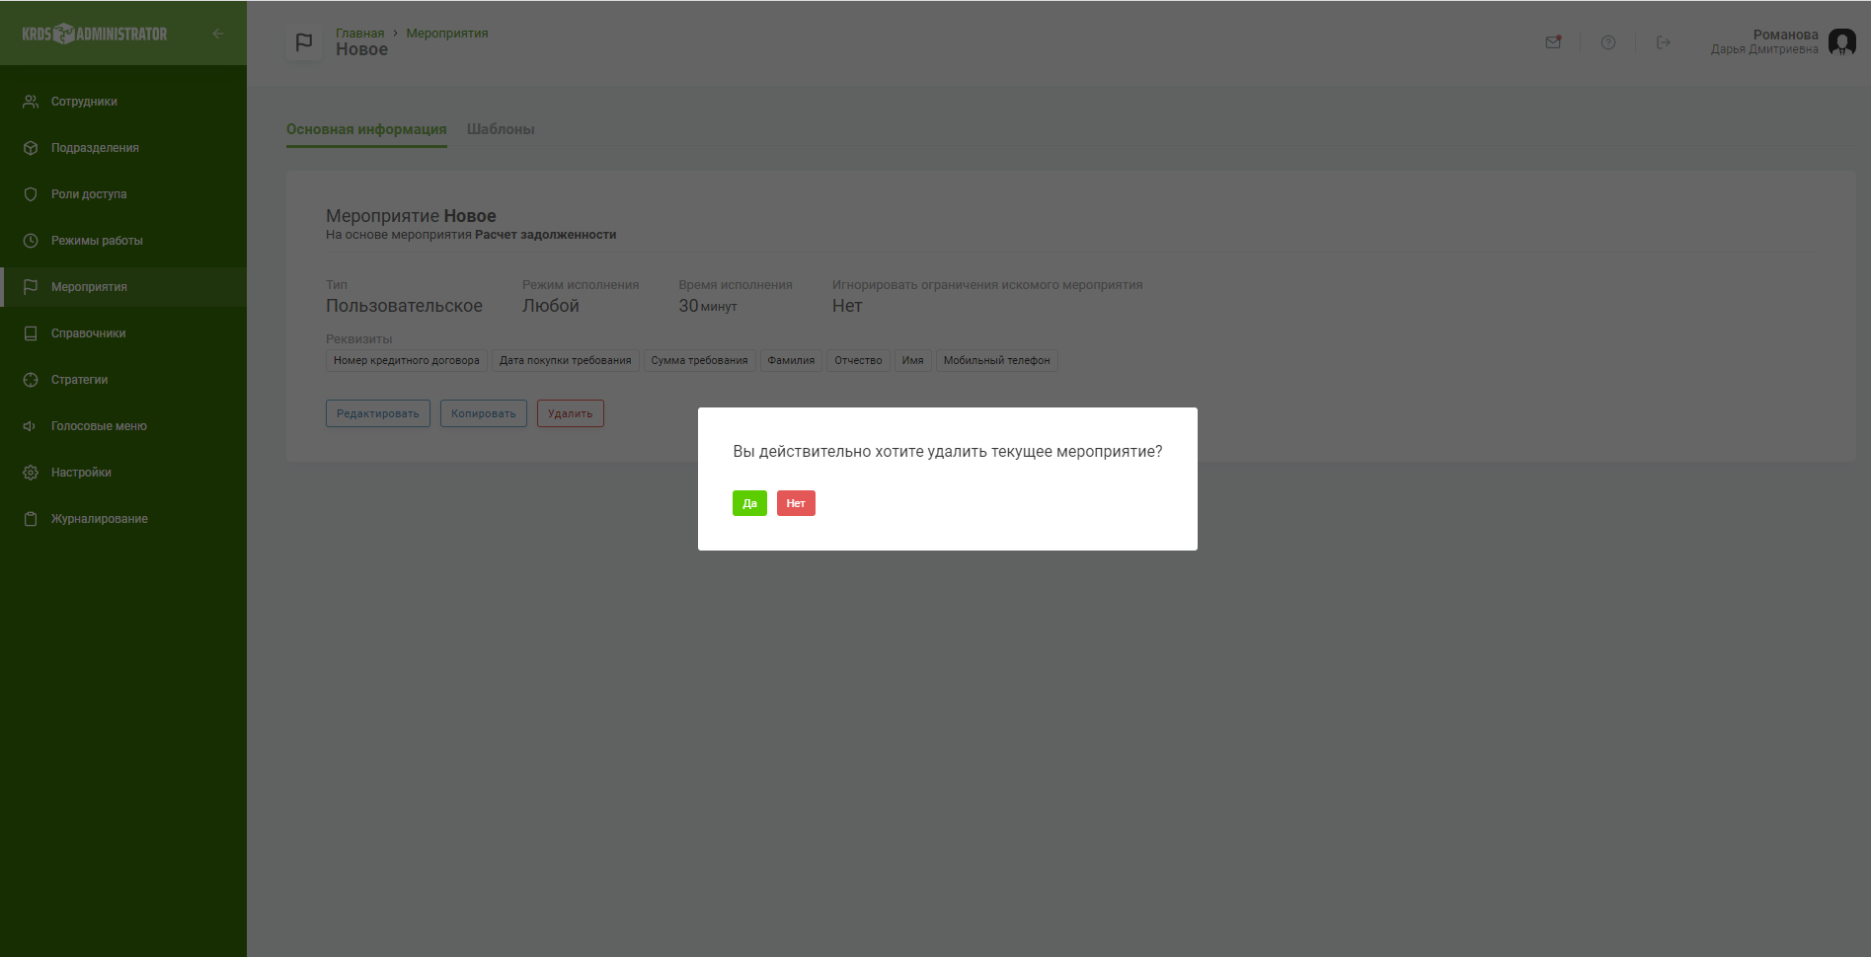This screenshot has height=957, width=1871.
Task: Cancel deletion with the red Нет button
Action: 796,503
